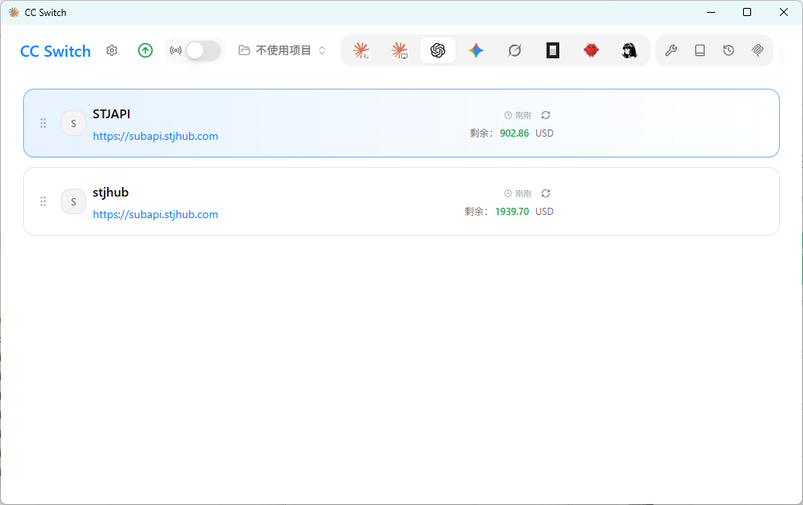Open the anime girl avatar app tab
Image resolution: width=803 pixels, height=505 pixels.
pyautogui.click(x=630, y=50)
